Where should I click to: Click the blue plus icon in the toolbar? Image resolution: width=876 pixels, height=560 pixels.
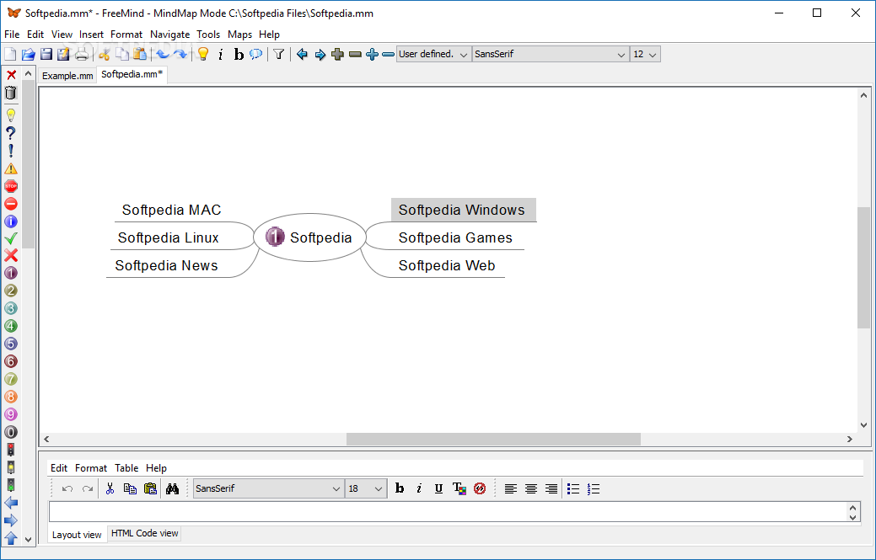[372, 54]
